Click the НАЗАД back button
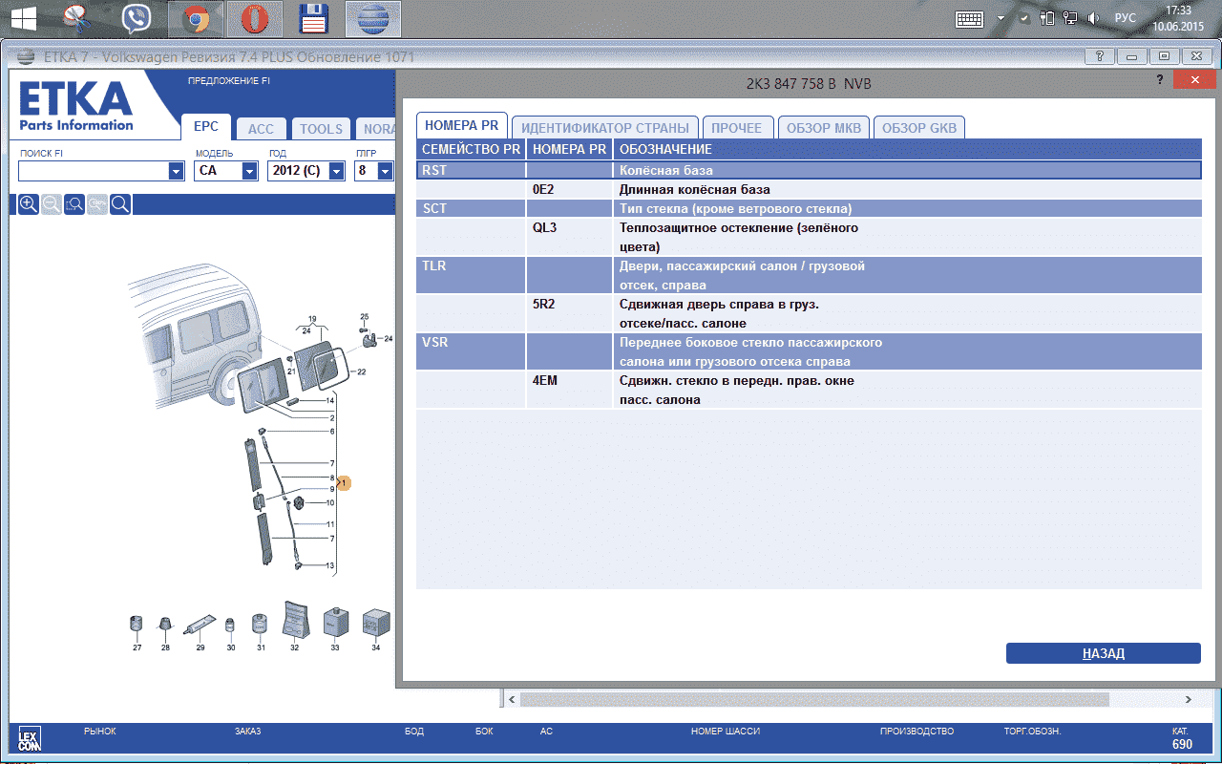The image size is (1222, 764). coord(1104,653)
